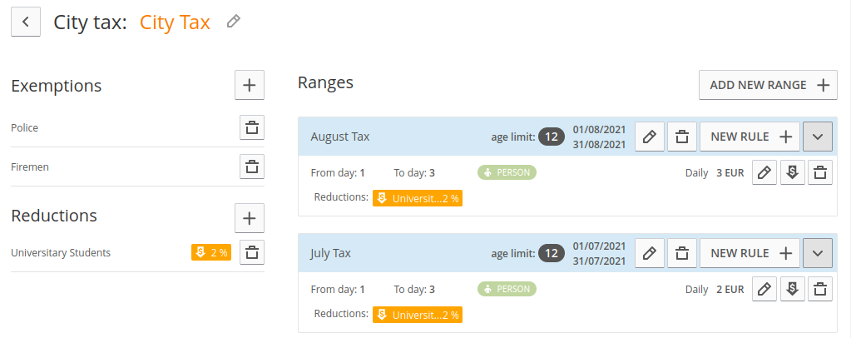Delete the August Tax range
Viewport: 851px width, 338px height.
[682, 137]
